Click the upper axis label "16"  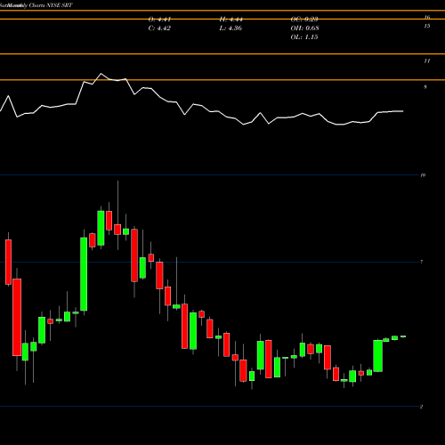(x=427, y=17)
